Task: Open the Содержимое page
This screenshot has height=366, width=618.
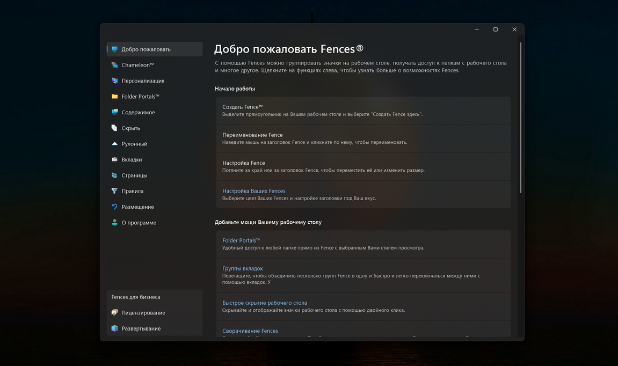Action: tap(155, 112)
